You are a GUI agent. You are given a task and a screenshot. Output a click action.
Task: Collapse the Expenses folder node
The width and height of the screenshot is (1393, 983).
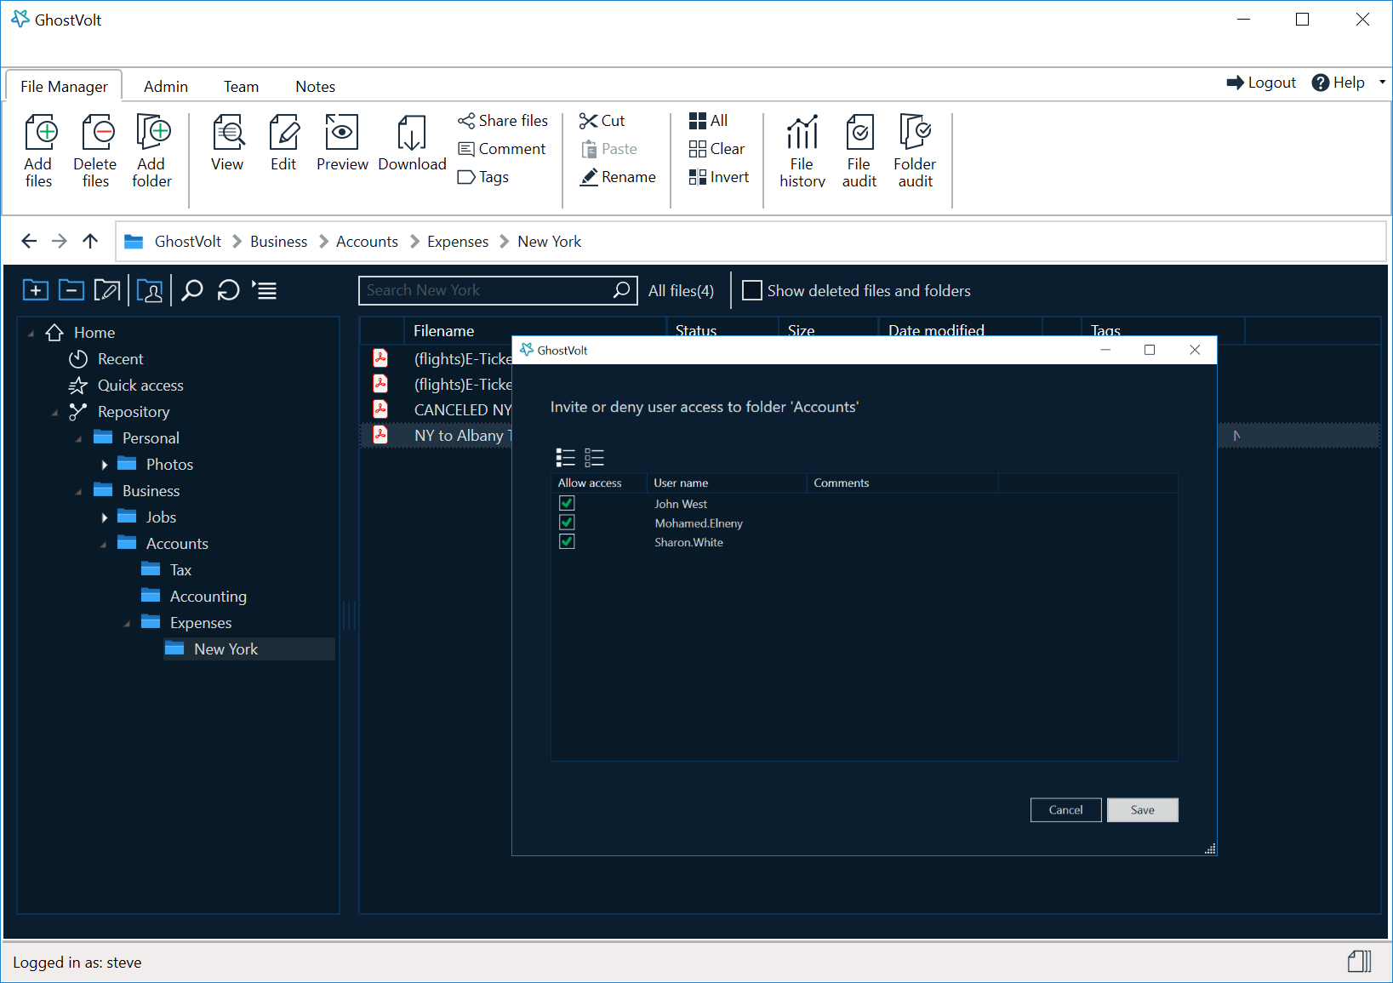point(126,623)
